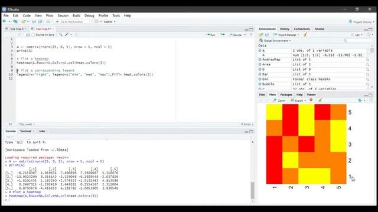The image size is (378, 212).
Task: Inspect AndrewMap with its magnifier icon
Action: [367, 59]
